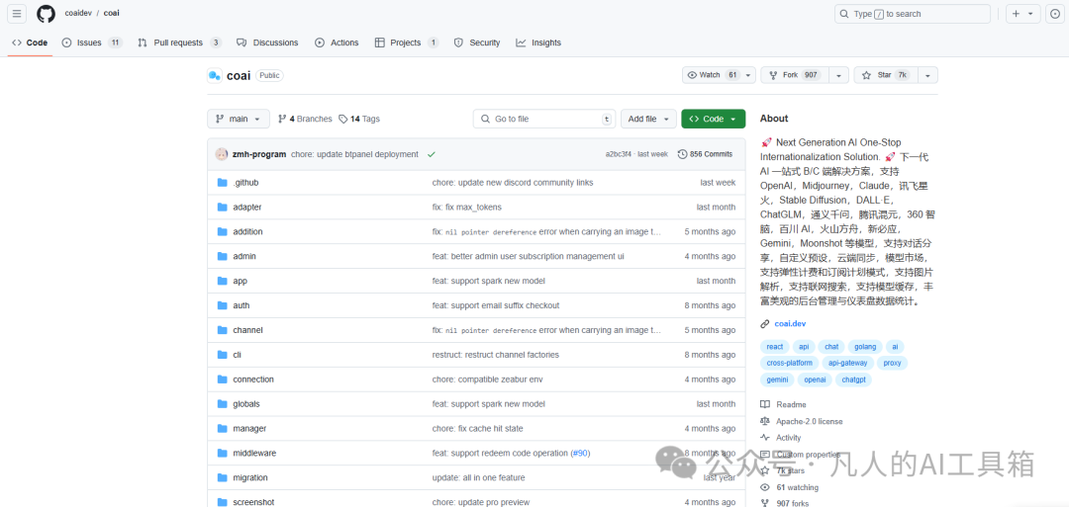Expand the Fork options dropdown arrow
Screen dimensions: 1069x507
[x=838, y=75]
